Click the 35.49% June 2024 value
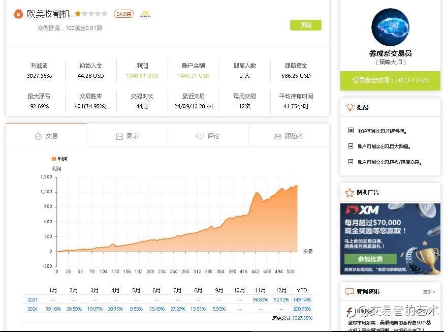The image size is (444, 332). click(157, 309)
